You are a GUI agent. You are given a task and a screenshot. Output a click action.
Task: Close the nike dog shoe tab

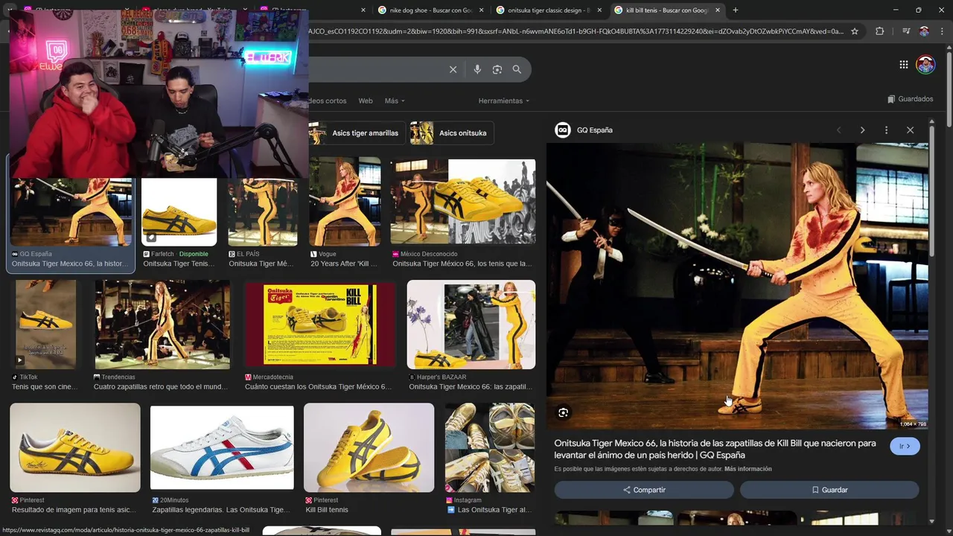point(482,10)
